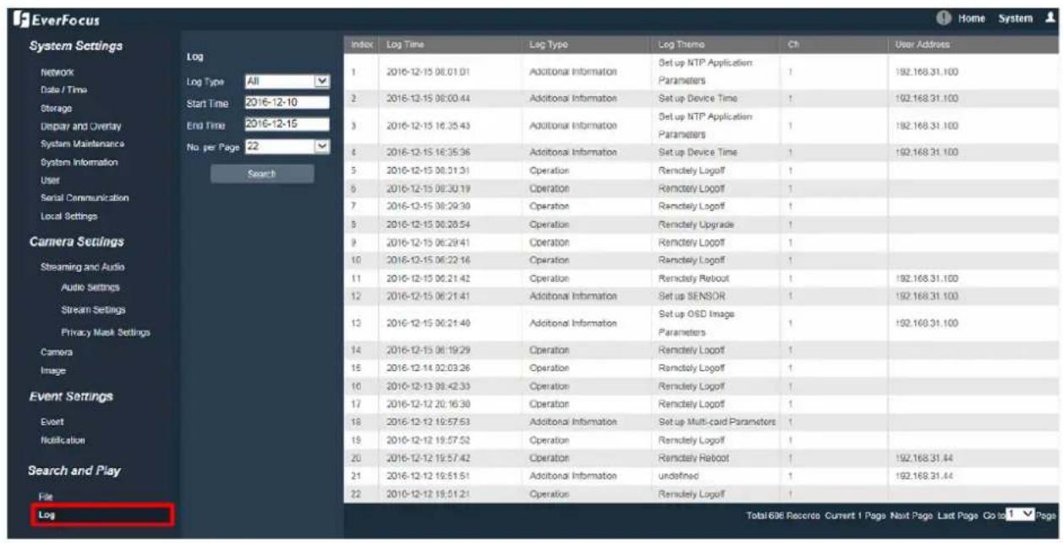Image resolution: width=1063 pixels, height=543 pixels.
Task: Open Local Settings page
Action: [68, 215]
